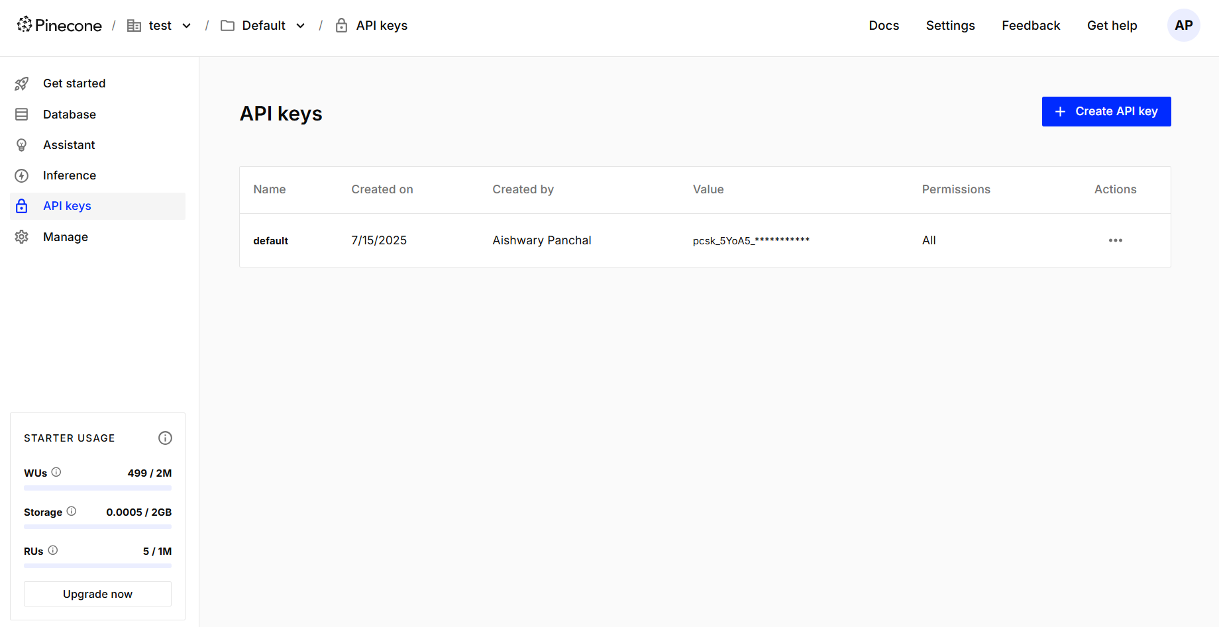Open Get help in the header
The width and height of the screenshot is (1219, 627).
[x=1112, y=25]
